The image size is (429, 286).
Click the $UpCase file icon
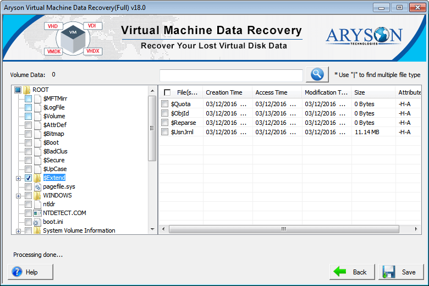(38, 169)
